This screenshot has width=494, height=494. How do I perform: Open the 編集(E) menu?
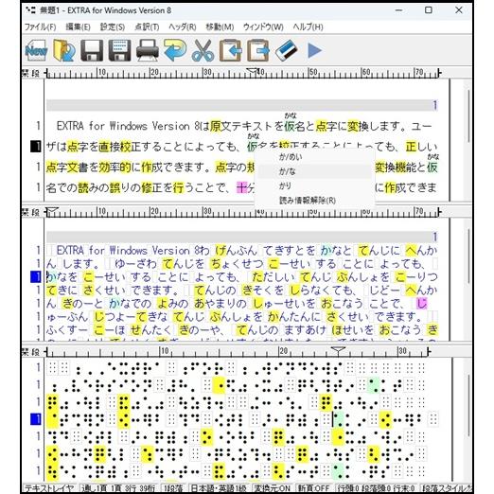coord(78,27)
